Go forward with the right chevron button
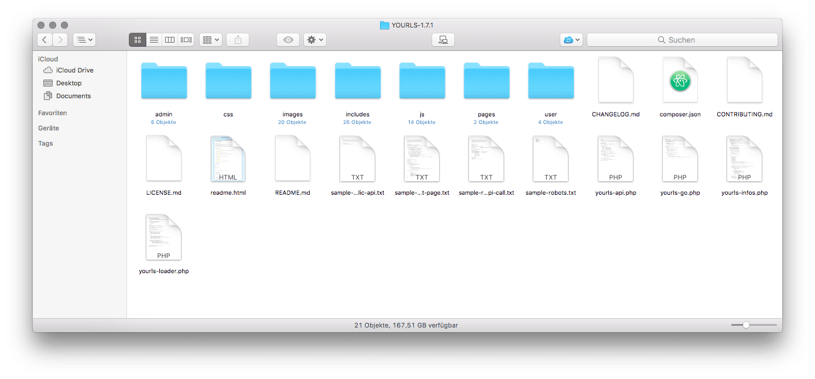Screen dimensions: 815x379 click(x=60, y=40)
